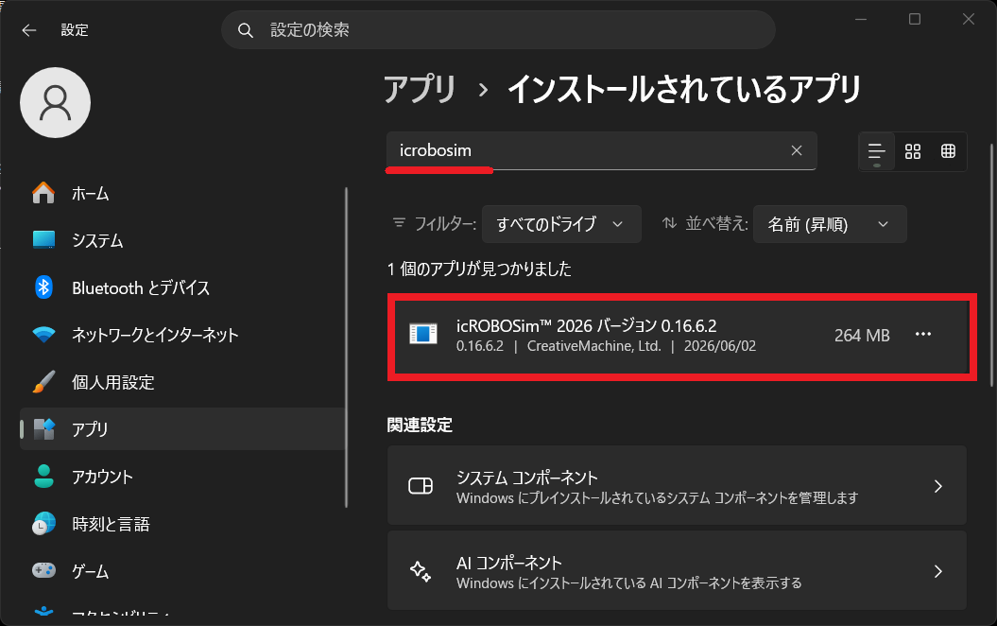
Task: Click the 時刻と言語 globe clock icon
Action: point(43,524)
